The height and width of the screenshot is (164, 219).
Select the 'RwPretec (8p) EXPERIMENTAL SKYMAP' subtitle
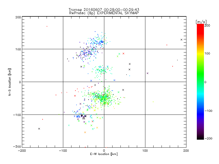tap(104, 13)
